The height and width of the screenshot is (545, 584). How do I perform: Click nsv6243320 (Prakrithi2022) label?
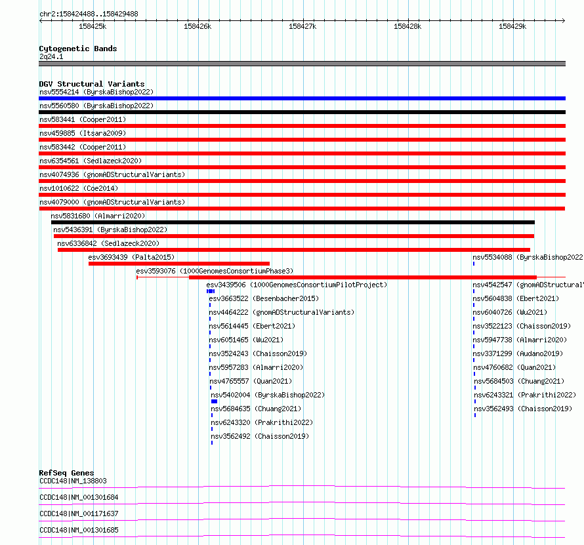click(262, 422)
